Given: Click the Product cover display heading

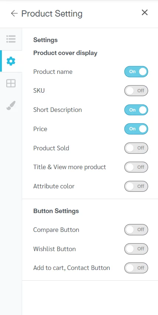Looking at the screenshot, I should click(x=65, y=53).
